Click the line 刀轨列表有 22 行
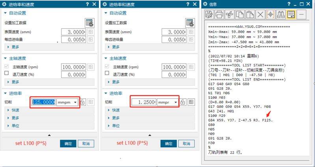 [x=225, y=152]
